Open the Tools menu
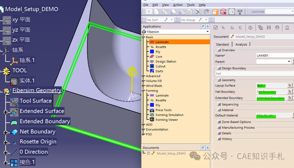 tap(191, 5)
